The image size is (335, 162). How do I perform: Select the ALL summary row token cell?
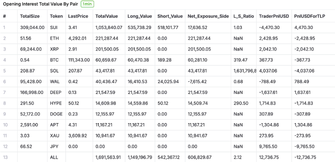coord(53,157)
